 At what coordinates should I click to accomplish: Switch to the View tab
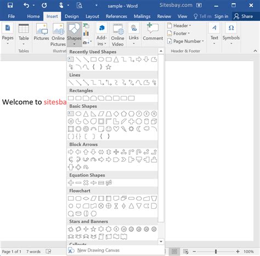tap(182, 16)
